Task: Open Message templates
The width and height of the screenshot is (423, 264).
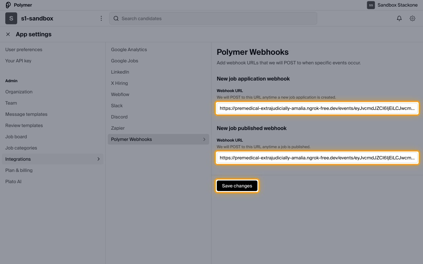Action: (26, 114)
